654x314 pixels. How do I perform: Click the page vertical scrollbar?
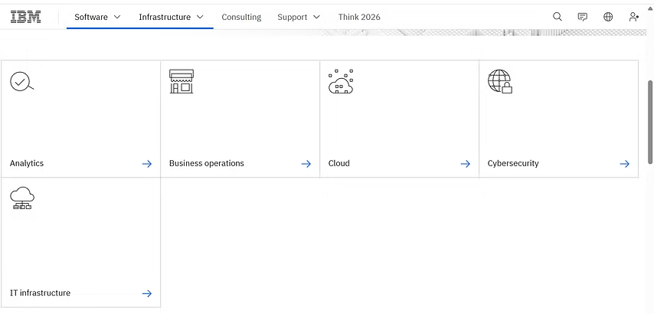pyautogui.click(x=650, y=122)
